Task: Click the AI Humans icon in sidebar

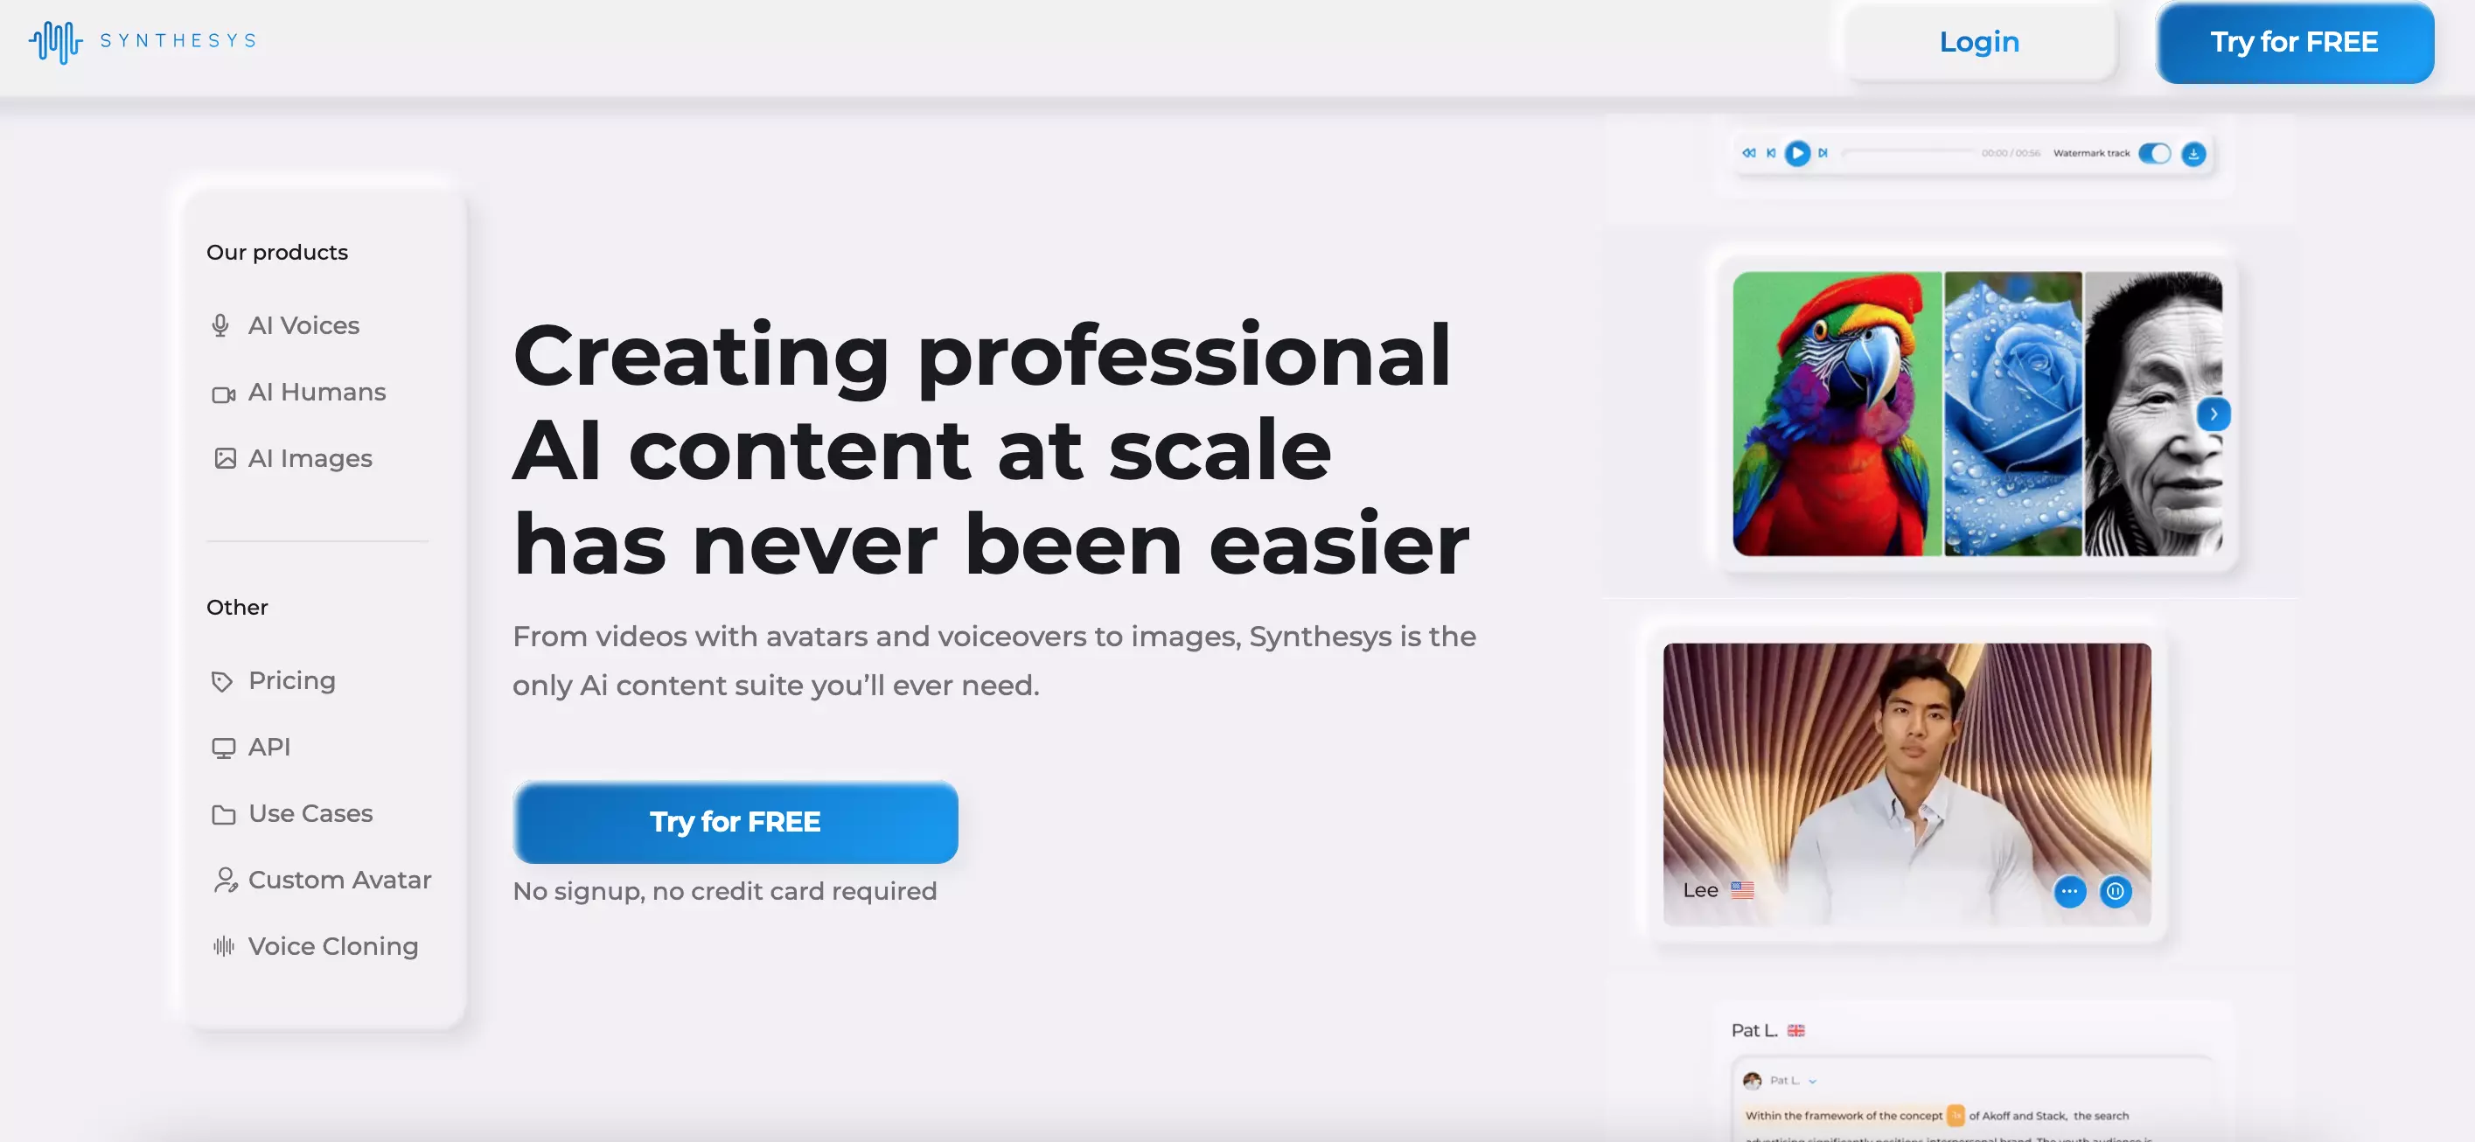Action: pos(221,391)
